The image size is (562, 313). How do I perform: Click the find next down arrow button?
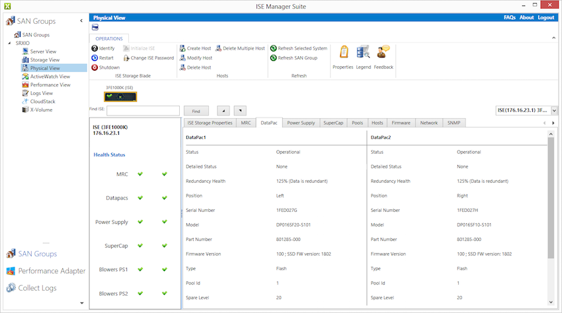(x=240, y=111)
